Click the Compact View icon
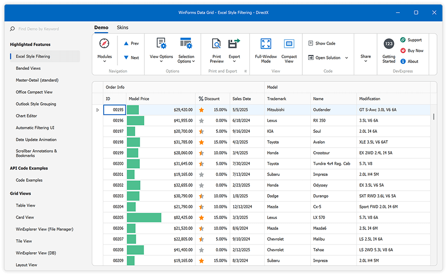This screenshot has height=275, width=447. 289,44
